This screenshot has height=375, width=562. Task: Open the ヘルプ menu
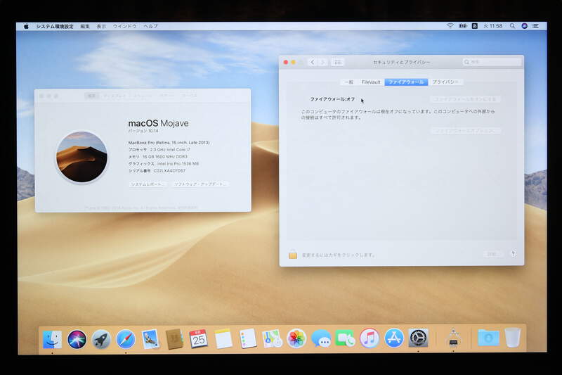(150, 26)
